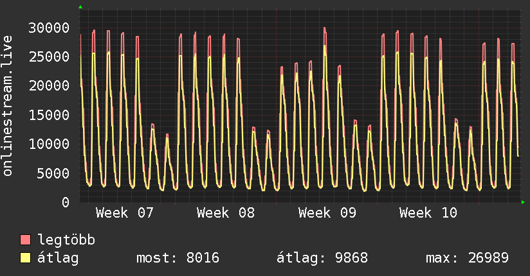Click the átlag: 9868 statistic
Image resolution: width=530 pixels, height=276 pixels.
(322, 258)
